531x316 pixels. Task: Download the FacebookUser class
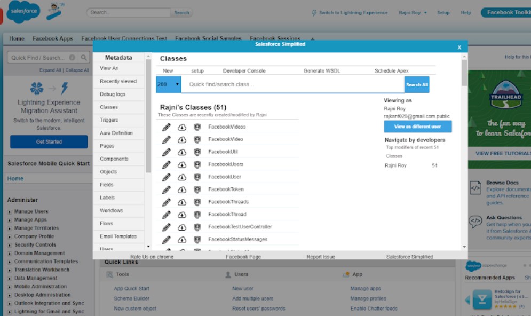pyautogui.click(x=182, y=177)
